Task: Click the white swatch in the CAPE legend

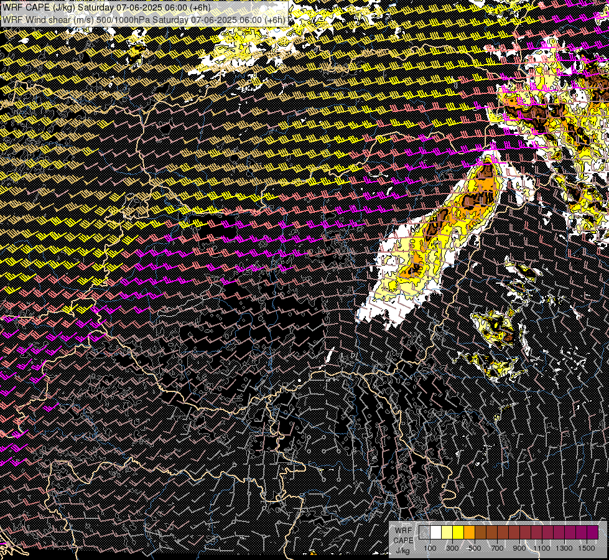Action: tap(436, 533)
